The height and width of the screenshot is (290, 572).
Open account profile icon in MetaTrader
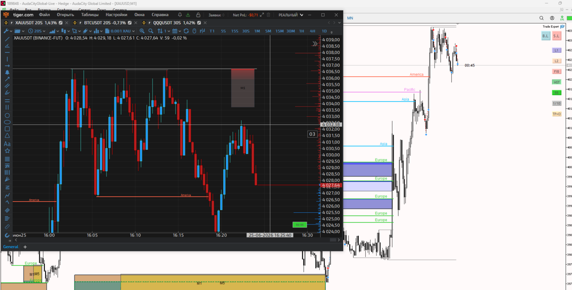[x=552, y=18]
